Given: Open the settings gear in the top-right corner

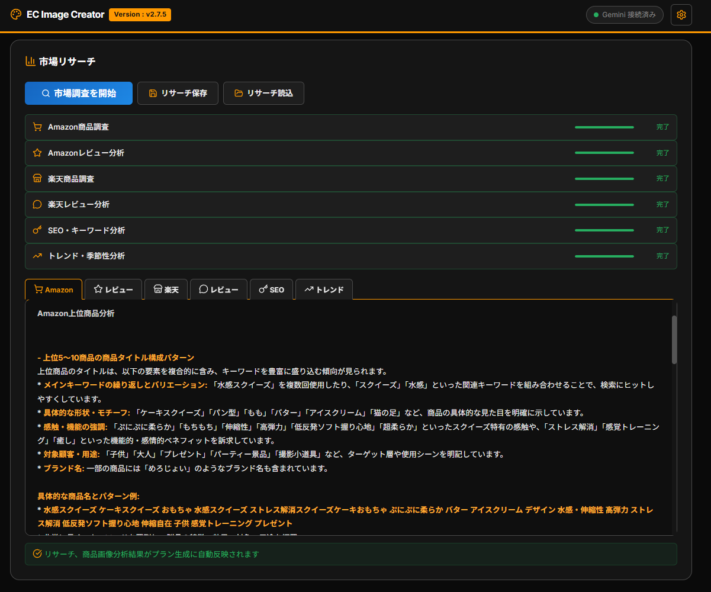Looking at the screenshot, I should coord(681,15).
